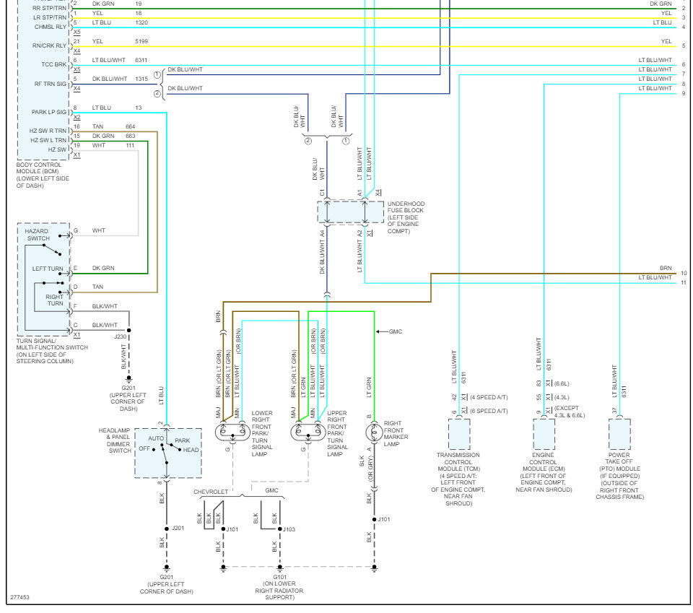The image size is (693, 613).
Task: Click circuit number 664 on TAN wire
Action: [131, 126]
